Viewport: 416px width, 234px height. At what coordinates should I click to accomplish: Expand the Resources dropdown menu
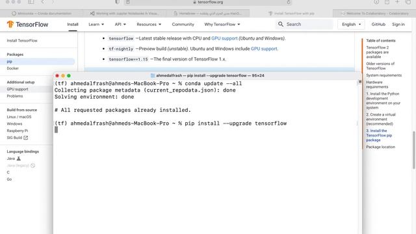point(149,25)
